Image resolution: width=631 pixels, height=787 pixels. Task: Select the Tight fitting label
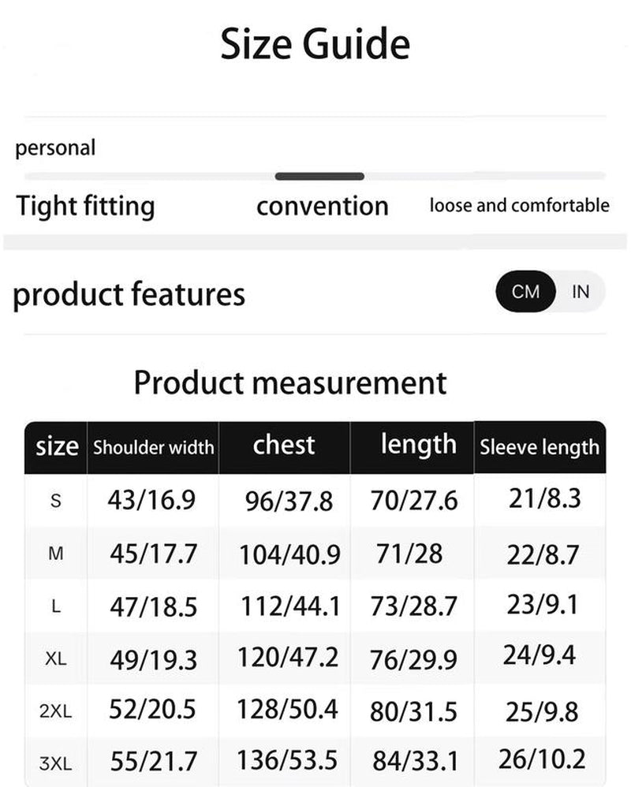coord(85,207)
